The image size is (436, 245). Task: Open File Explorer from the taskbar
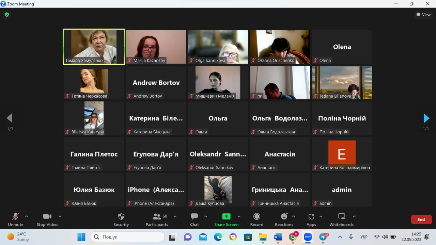[x=263, y=237]
